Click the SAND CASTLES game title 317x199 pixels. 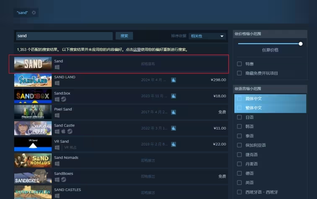(68, 190)
